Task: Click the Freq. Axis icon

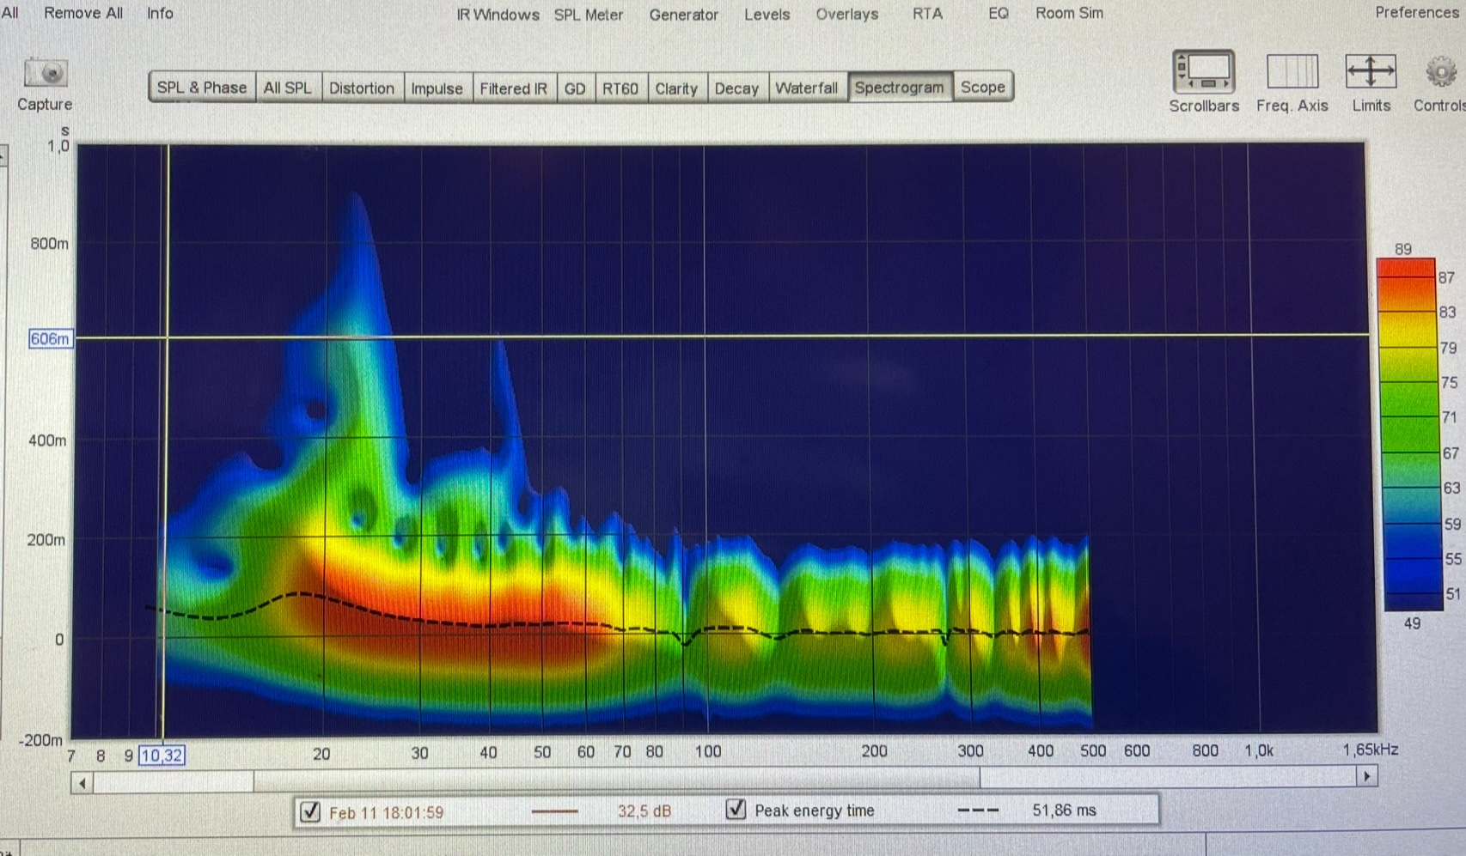Action: pyautogui.click(x=1292, y=72)
